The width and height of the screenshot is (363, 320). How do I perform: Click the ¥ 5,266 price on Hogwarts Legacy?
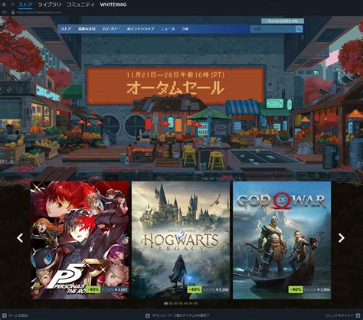pyautogui.click(x=222, y=289)
